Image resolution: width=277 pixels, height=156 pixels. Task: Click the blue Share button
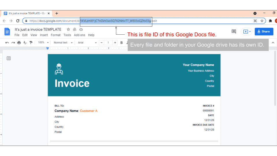(264, 31)
